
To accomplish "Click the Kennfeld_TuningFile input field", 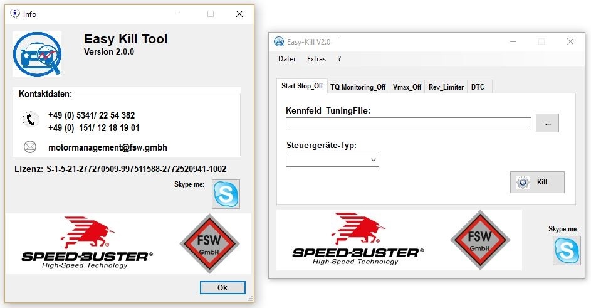I will [x=408, y=124].
